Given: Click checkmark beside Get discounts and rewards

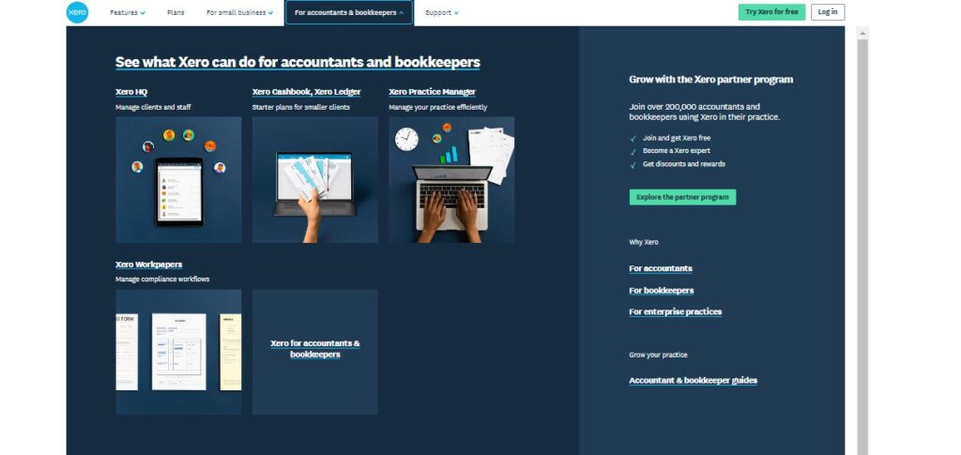Looking at the screenshot, I should tap(633, 165).
